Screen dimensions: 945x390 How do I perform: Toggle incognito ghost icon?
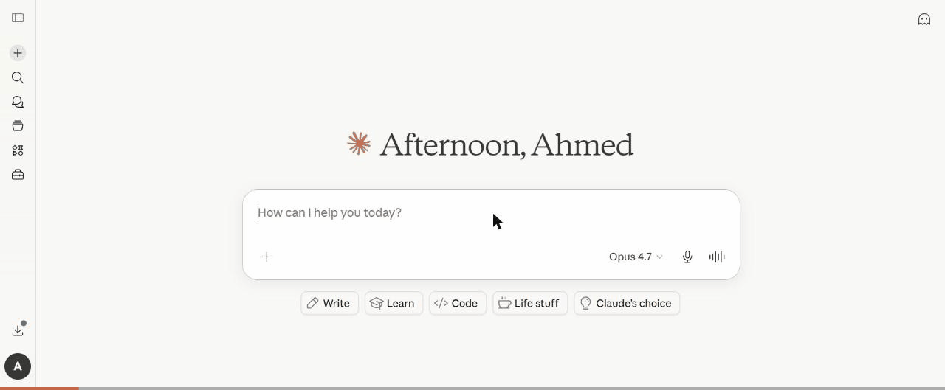pyautogui.click(x=924, y=20)
